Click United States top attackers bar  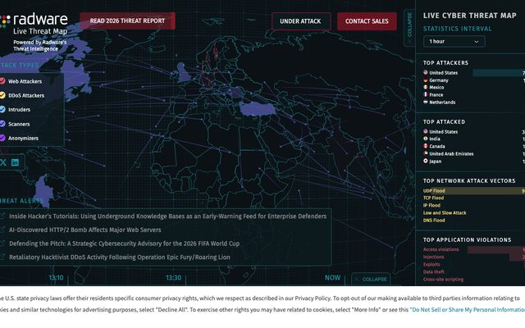point(499,73)
